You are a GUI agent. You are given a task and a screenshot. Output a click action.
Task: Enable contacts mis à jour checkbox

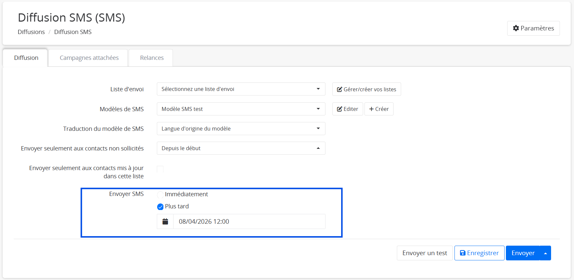coord(160,169)
